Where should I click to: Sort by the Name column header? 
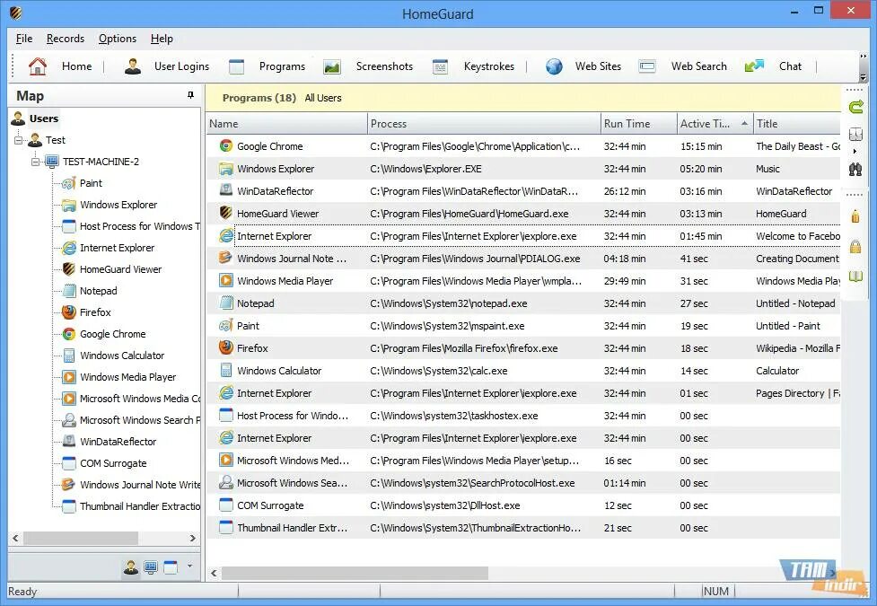pos(287,124)
